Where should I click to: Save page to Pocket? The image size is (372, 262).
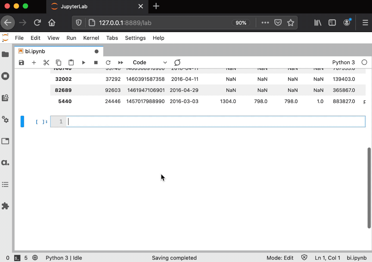click(x=278, y=23)
